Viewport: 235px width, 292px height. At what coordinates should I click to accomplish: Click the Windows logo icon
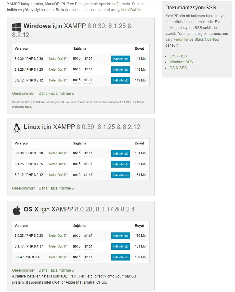click(x=17, y=27)
